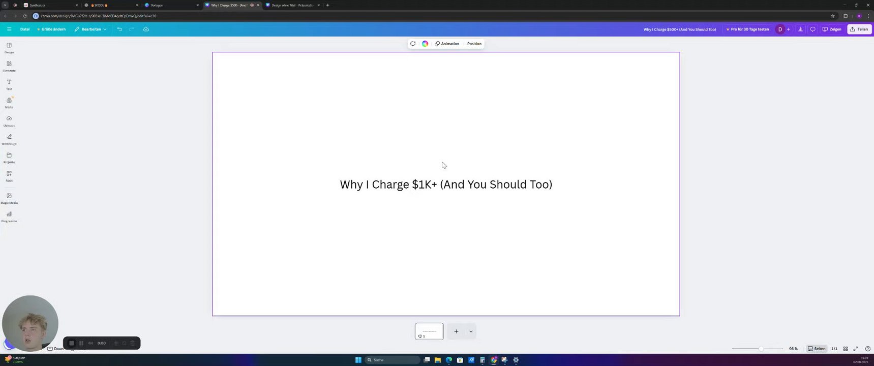Screen dimensions: 874x366
Task: Open the Diagramme charts panel
Action: click(9, 217)
